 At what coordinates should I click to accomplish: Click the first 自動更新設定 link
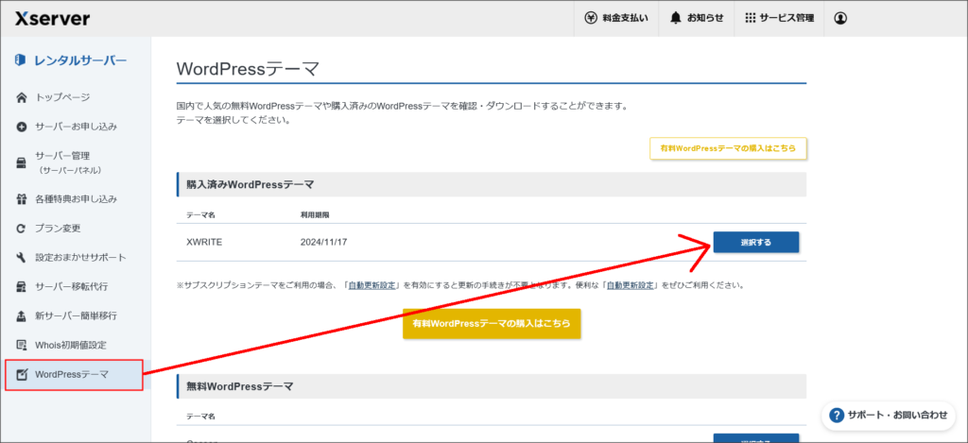pos(371,285)
